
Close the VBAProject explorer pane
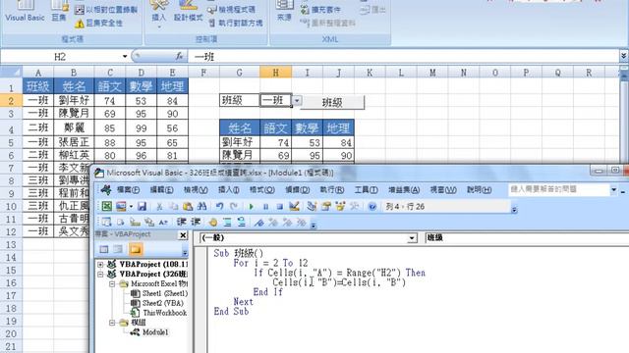[183, 235]
